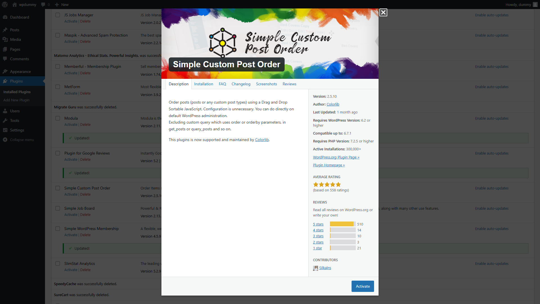
Task: Click Colorlib link in the description text
Action: 262,140
